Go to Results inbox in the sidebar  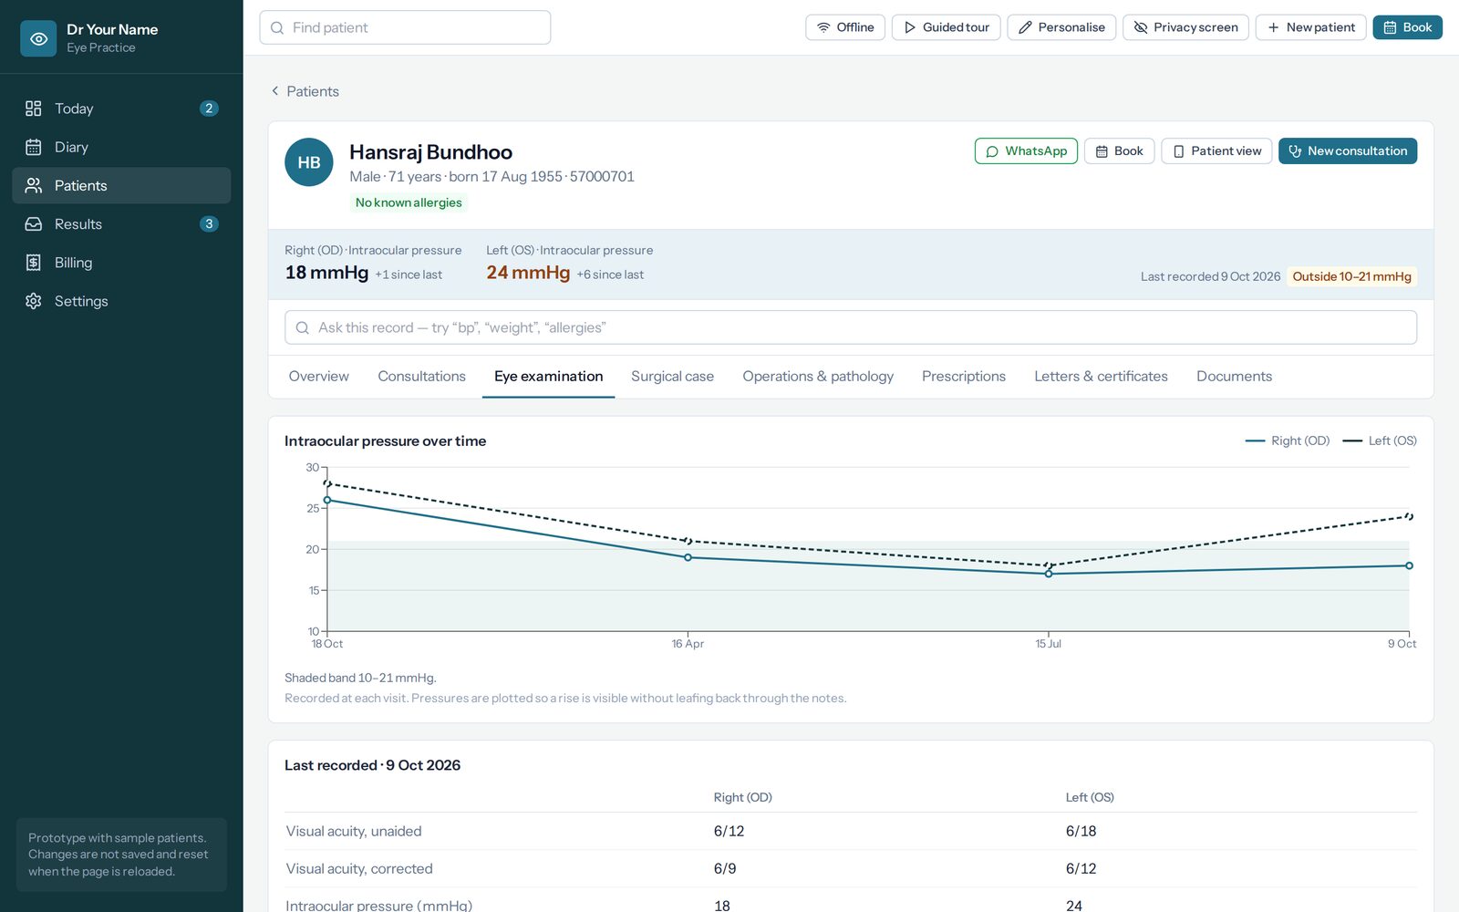121,223
